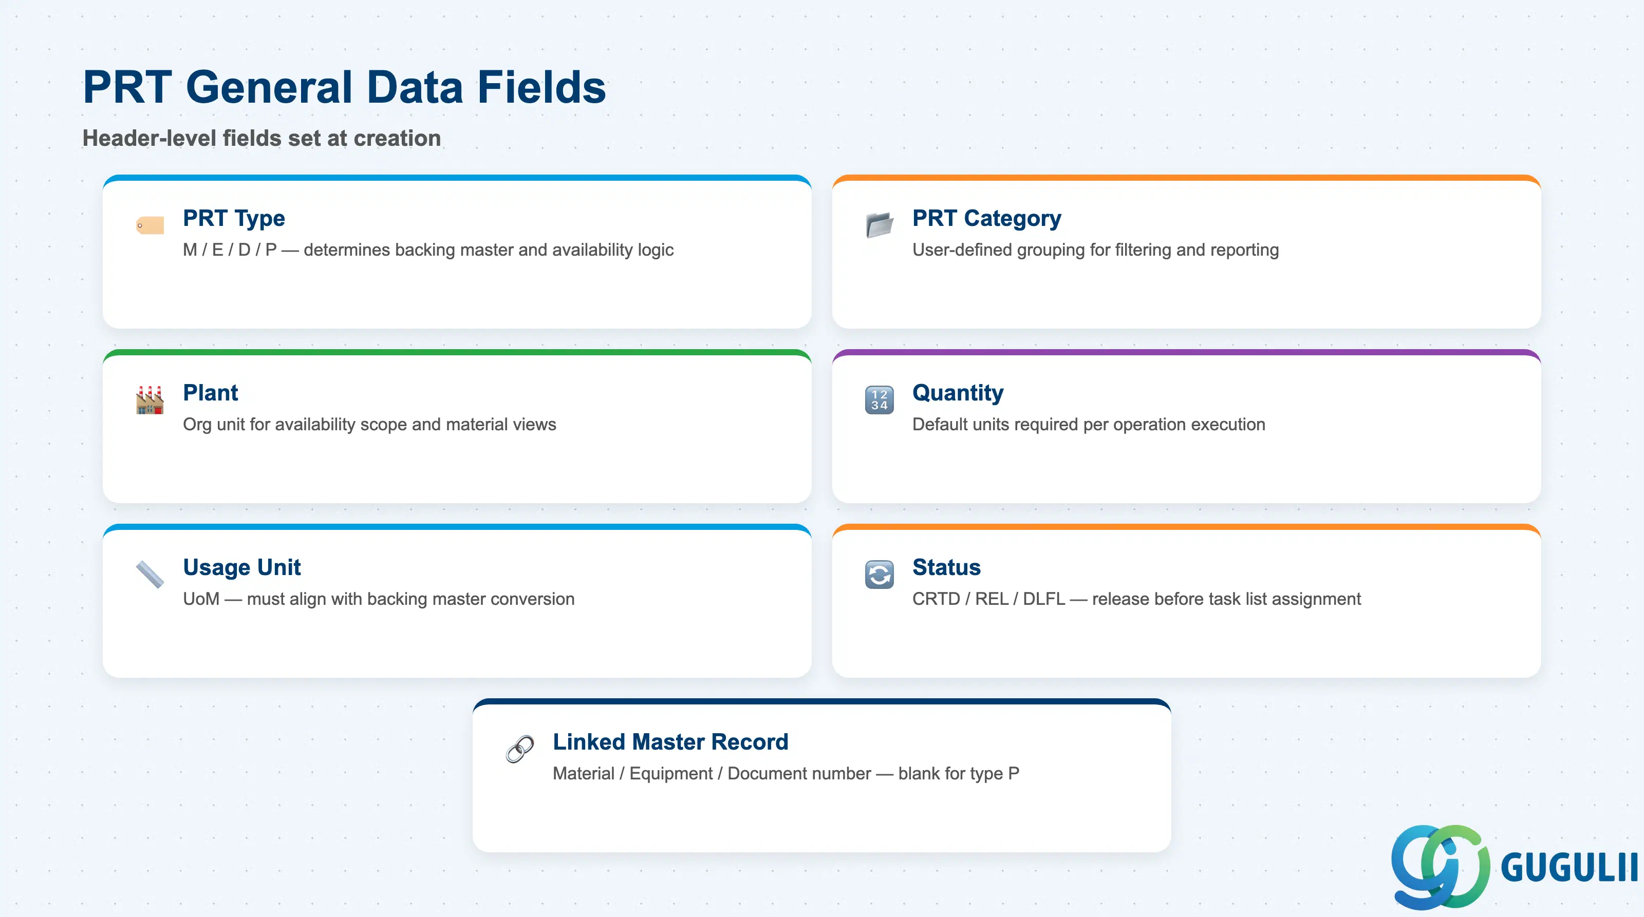Click the 'PRT General Data Fields' title
The width and height of the screenshot is (1644, 917).
pos(344,87)
